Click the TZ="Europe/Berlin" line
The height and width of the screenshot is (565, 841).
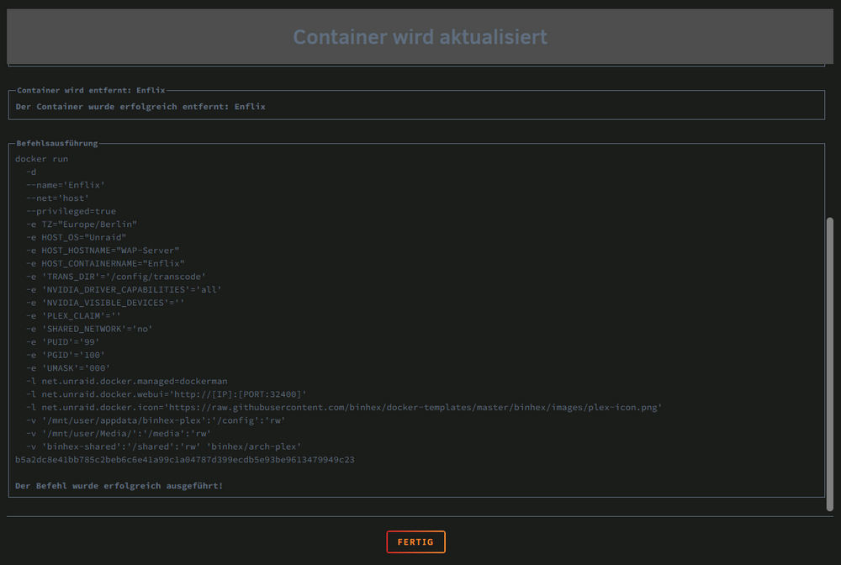tap(82, 224)
